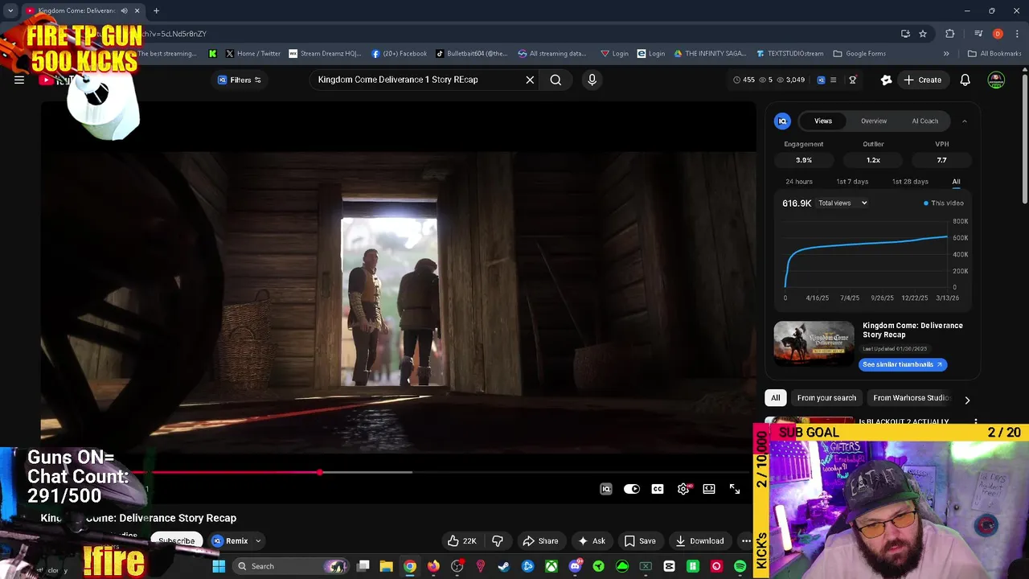Screen dimensions: 1029x579
Task: Seek the video progress bar
Action: [x=398, y=472]
